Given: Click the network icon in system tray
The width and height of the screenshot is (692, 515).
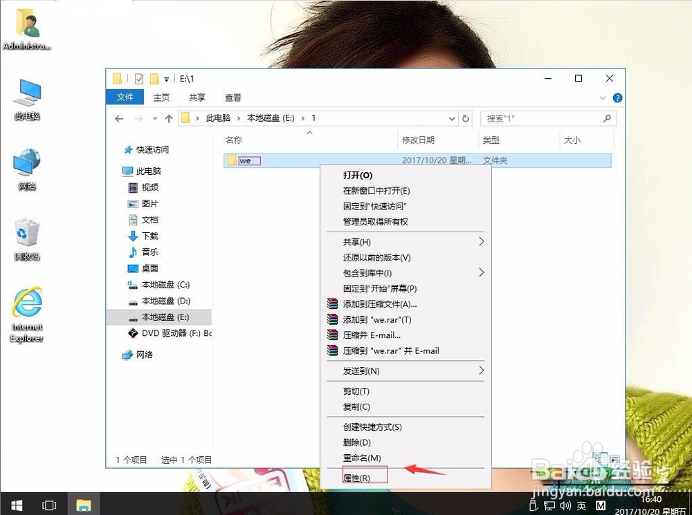Looking at the screenshot, I should point(549,505).
